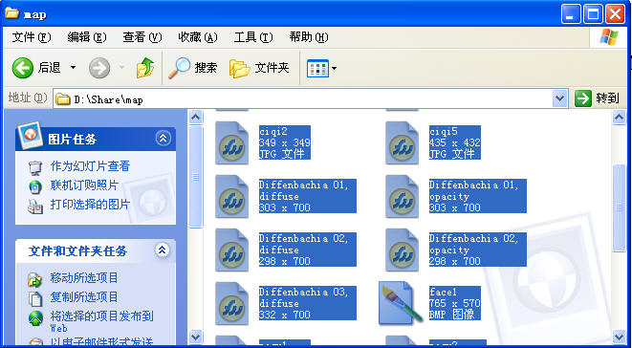Click the 联机订购照片 link
This screenshot has height=348, width=632.
84,185
